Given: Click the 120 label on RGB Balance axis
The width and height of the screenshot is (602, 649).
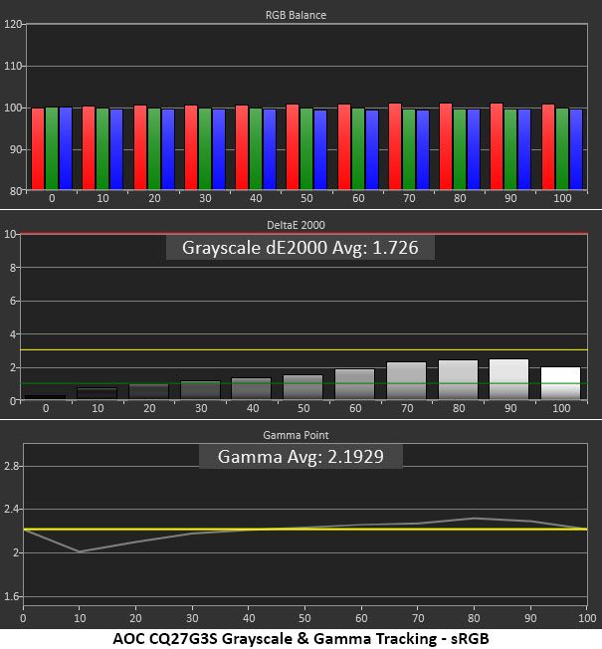Looking at the screenshot, I should coord(13,24).
